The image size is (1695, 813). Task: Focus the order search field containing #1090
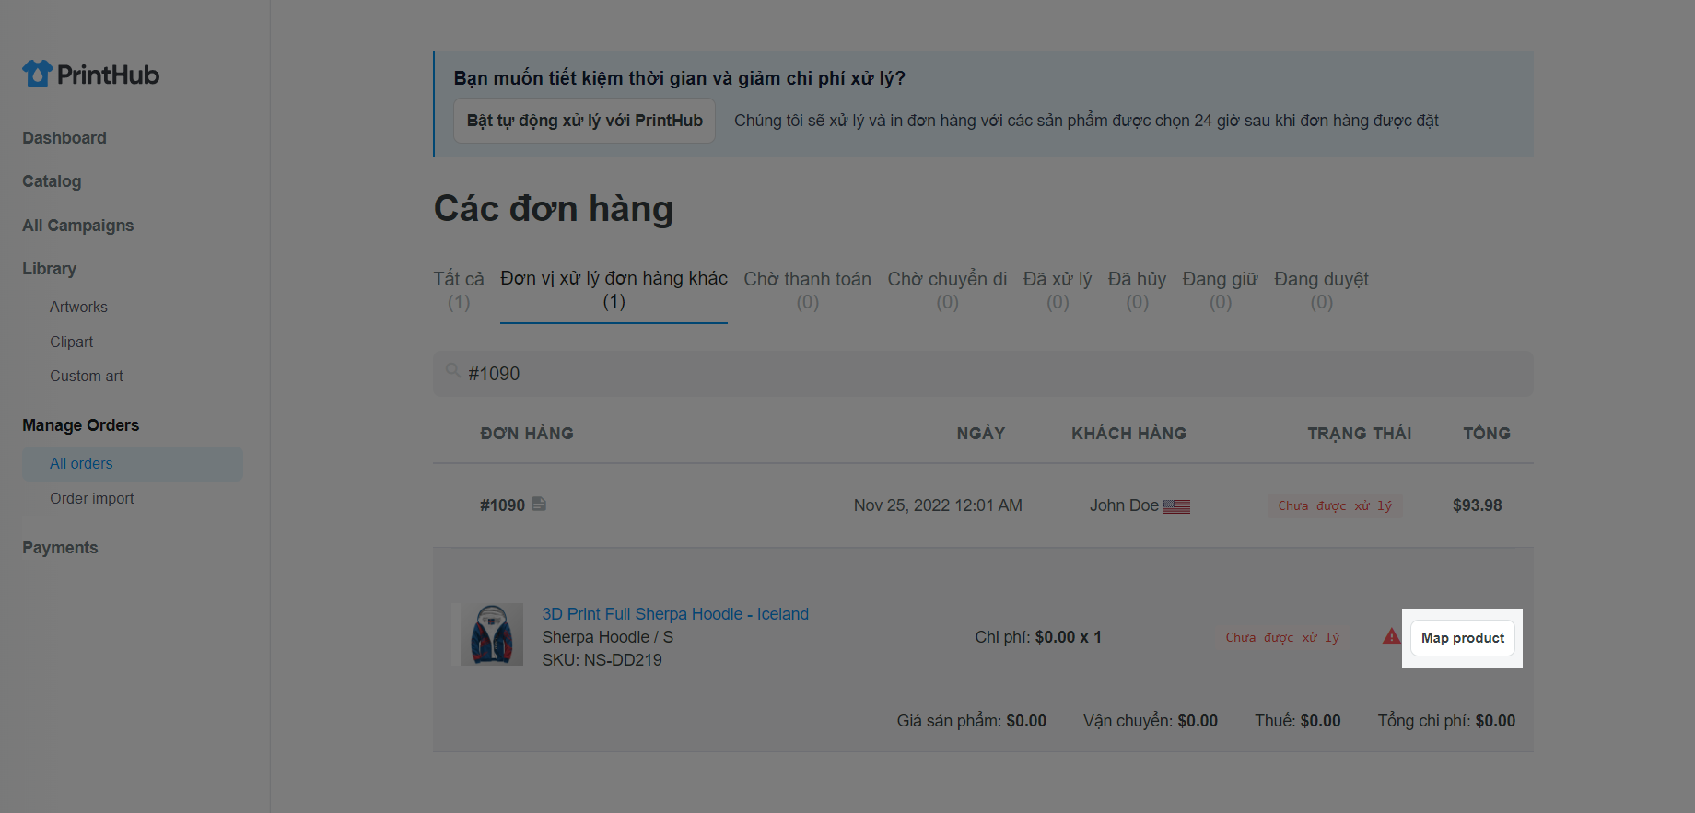(983, 374)
